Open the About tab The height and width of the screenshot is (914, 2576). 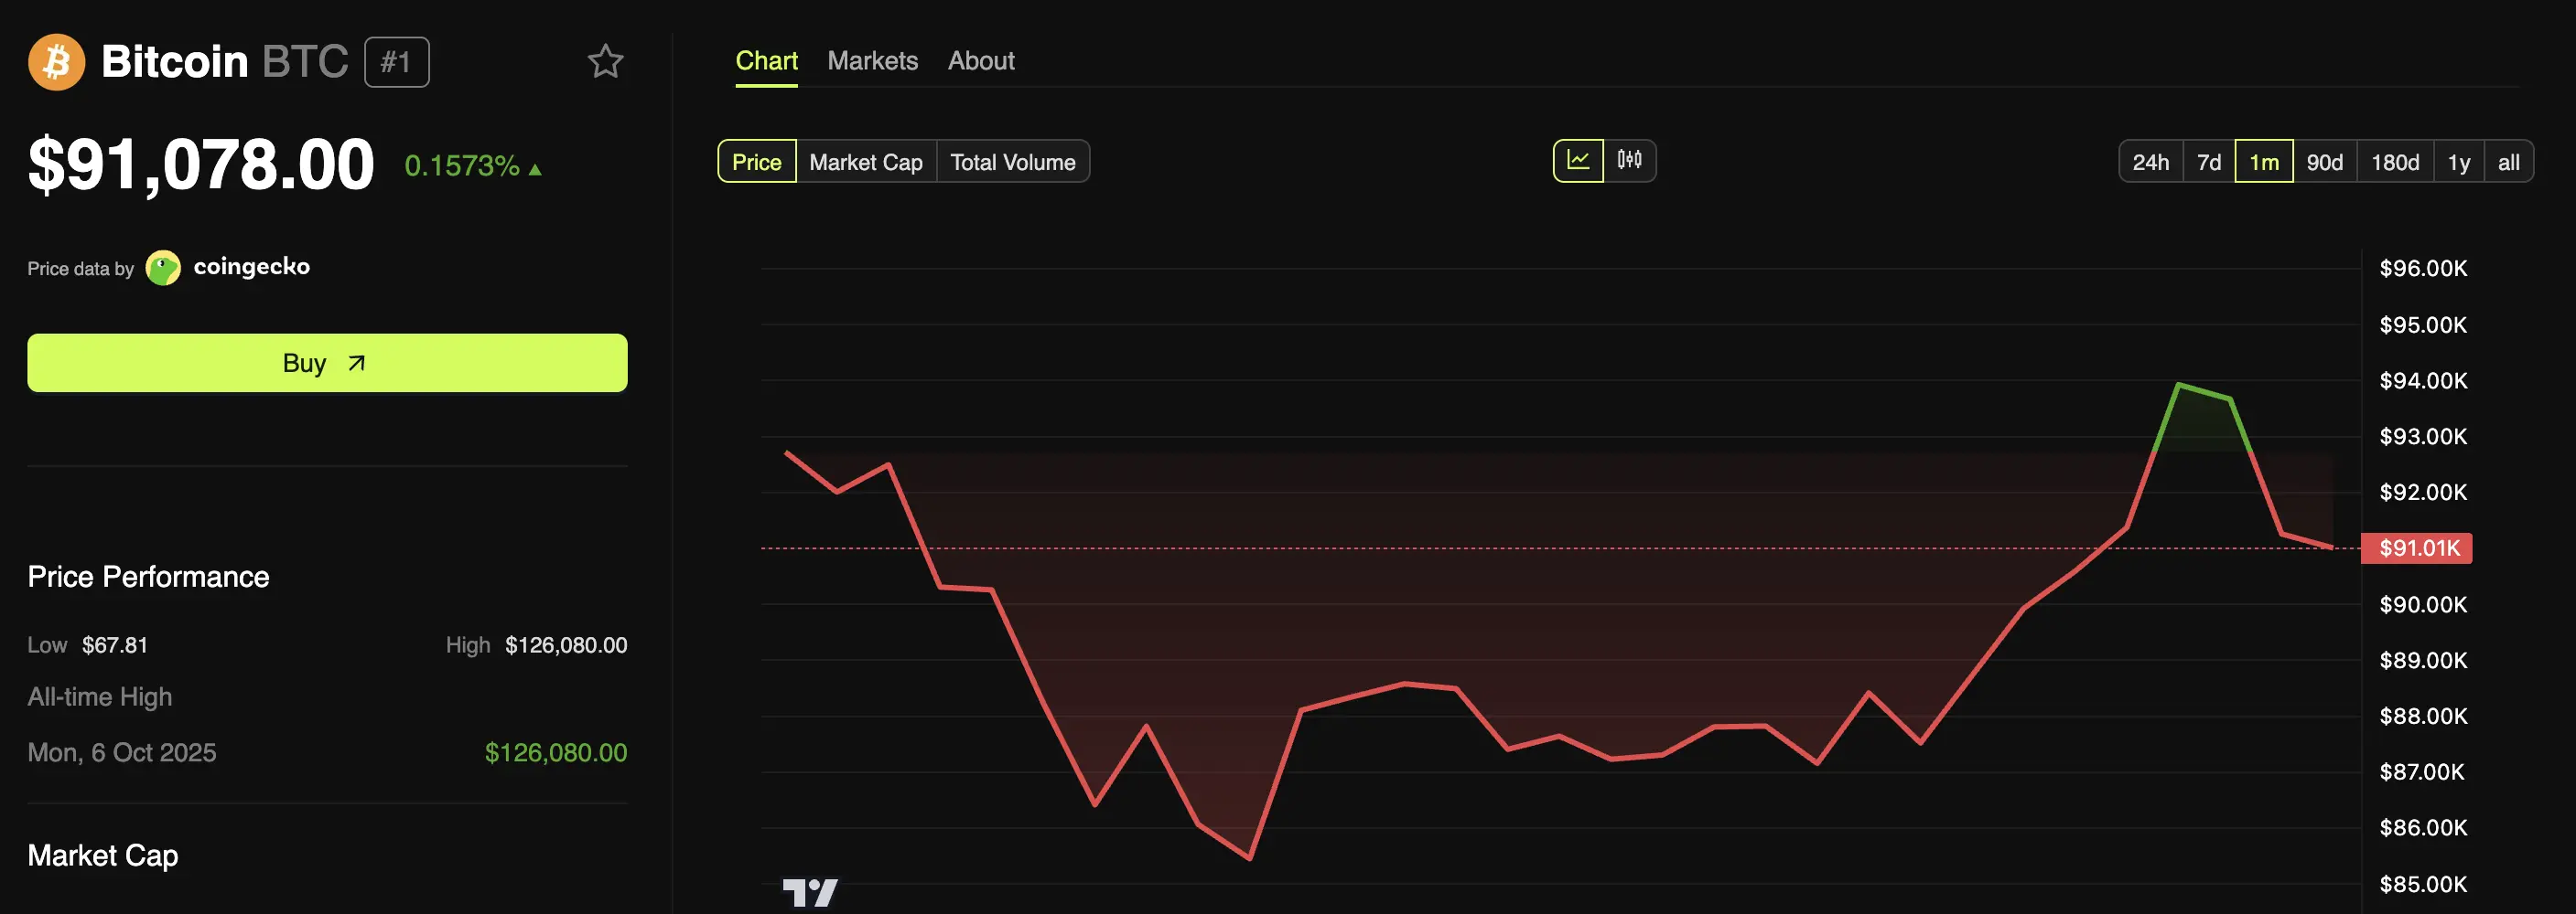point(980,60)
